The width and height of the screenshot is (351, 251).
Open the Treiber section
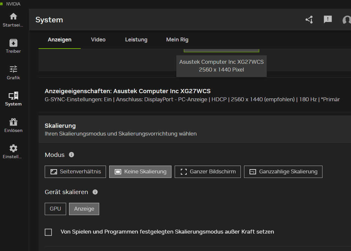click(13, 46)
